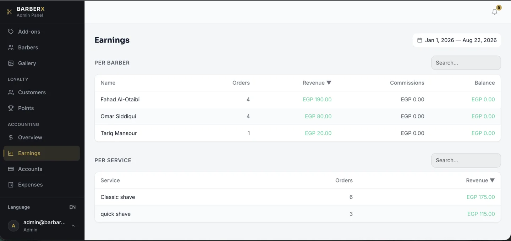
Task: Go to the Barbers section
Action: coord(42,47)
